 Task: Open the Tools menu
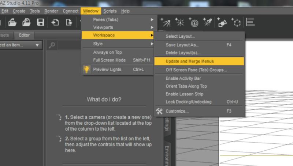click(x=35, y=11)
